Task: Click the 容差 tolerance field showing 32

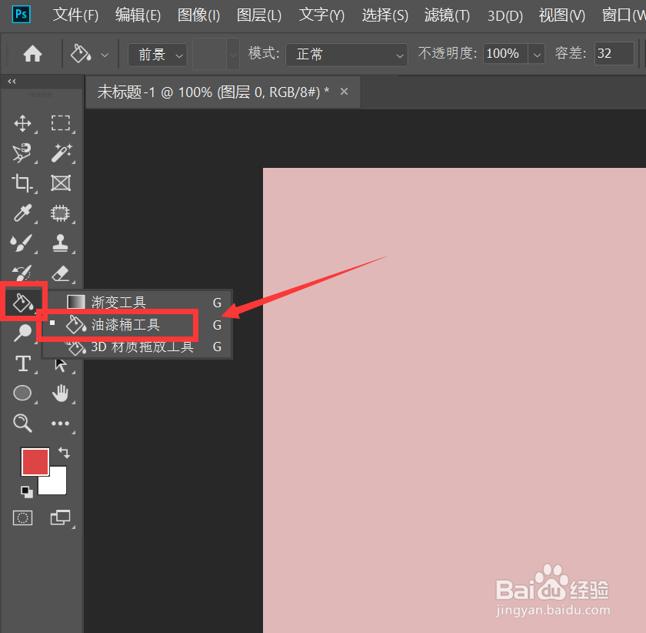Action: coord(614,54)
